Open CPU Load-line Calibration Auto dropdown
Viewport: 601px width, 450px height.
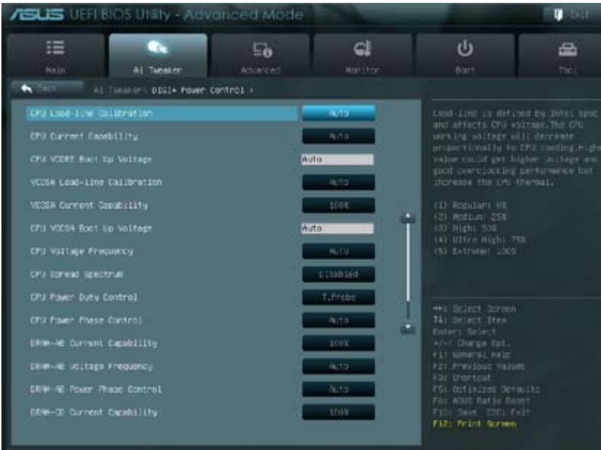(338, 113)
